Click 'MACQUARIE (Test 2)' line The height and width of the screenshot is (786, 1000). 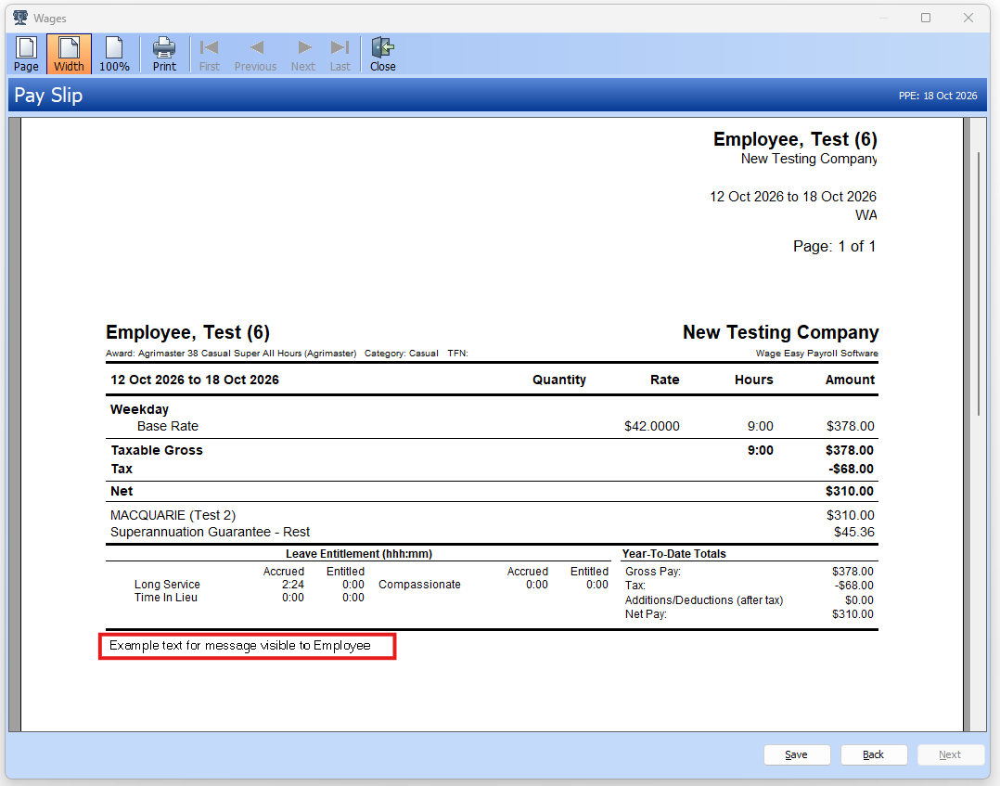coord(173,516)
